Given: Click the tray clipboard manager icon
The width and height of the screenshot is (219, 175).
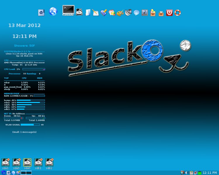Looking at the screenshot, I should (192, 173).
